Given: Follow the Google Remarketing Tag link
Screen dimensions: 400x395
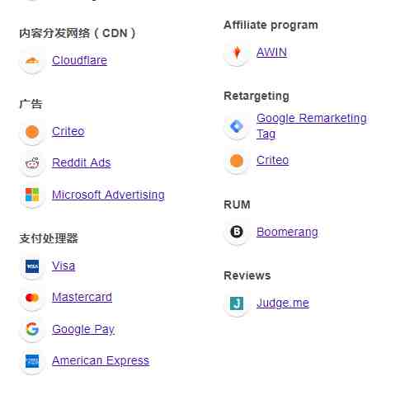Looking at the screenshot, I should click(x=312, y=126).
